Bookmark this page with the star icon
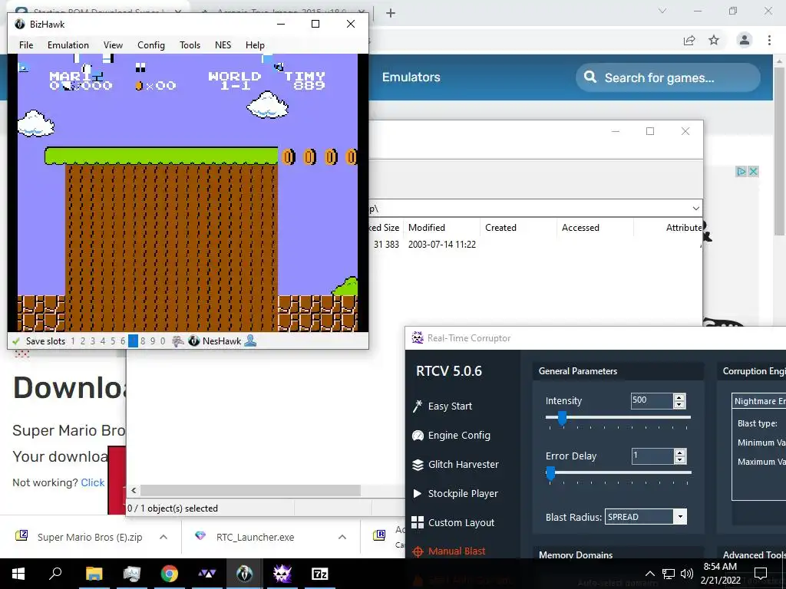 click(x=714, y=40)
